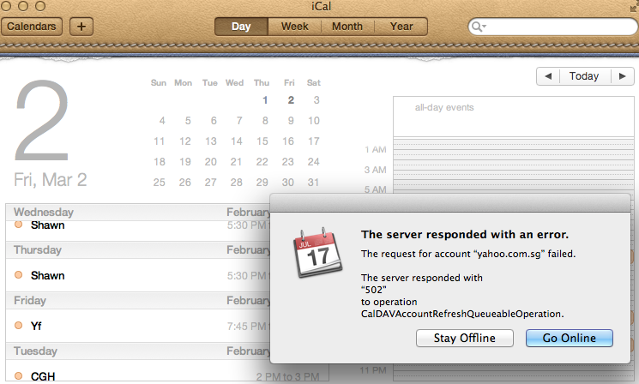Select date 12 in mini calendar
This screenshot has height=384, width=639.
coord(185,141)
